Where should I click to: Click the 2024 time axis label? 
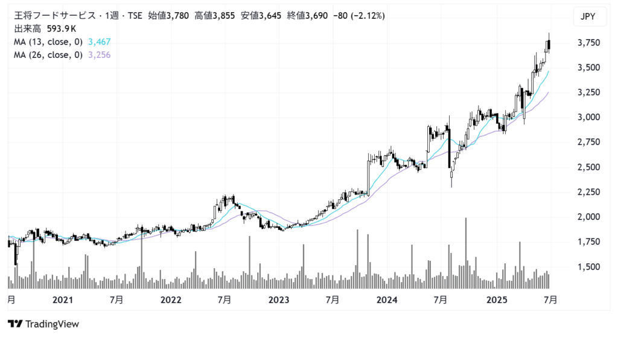(387, 300)
